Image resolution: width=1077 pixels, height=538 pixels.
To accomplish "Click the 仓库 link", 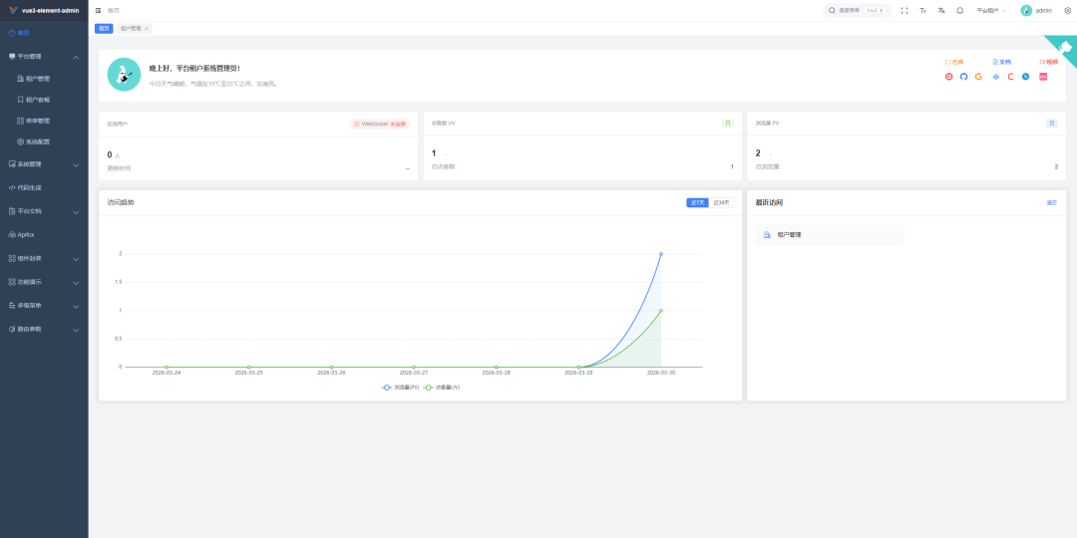I will click(954, 62).
